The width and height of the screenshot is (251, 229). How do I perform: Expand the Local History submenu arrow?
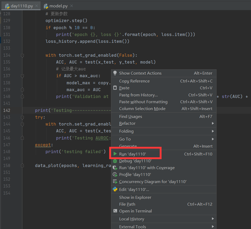coord(213,219)
